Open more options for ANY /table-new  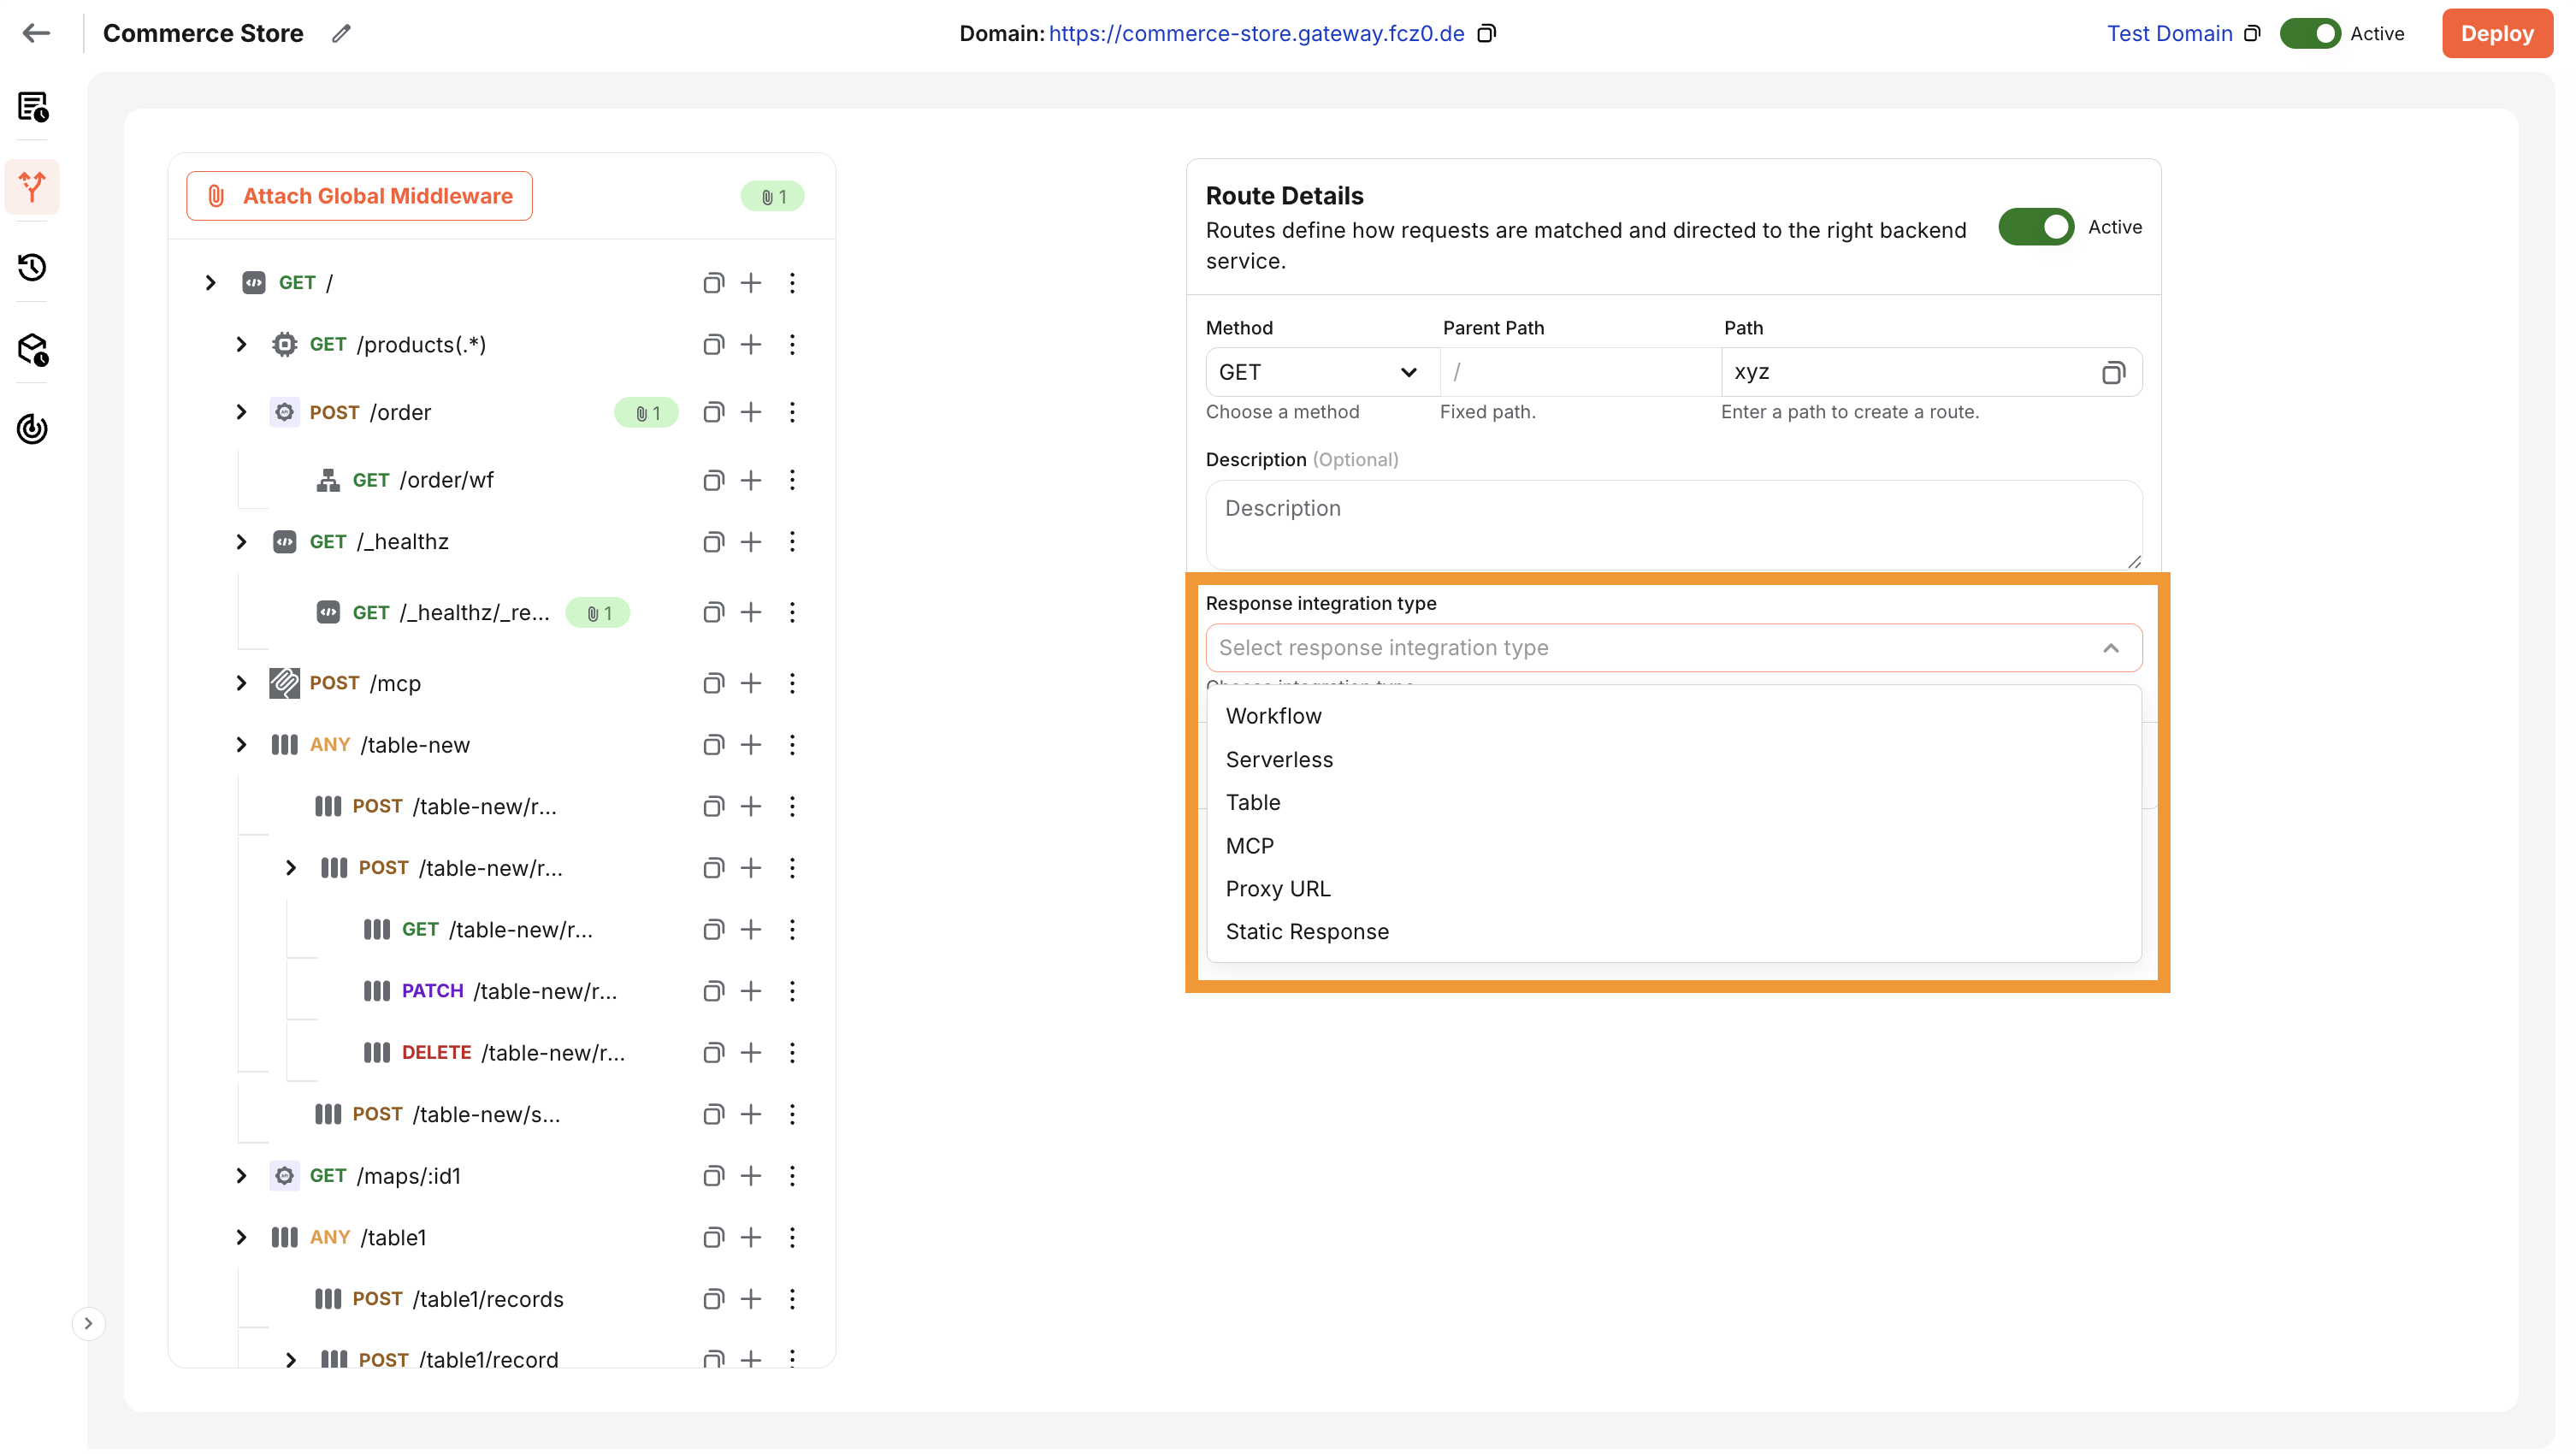coord(792,745)
